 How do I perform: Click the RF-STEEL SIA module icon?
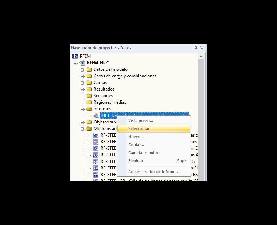click(96, 168)
